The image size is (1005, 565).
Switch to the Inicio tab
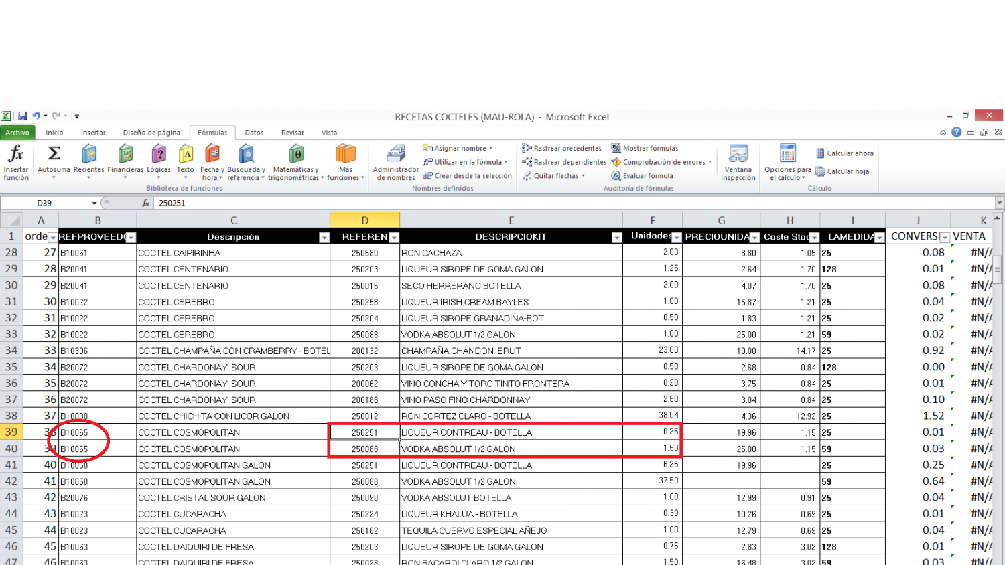click(x=54, y=133)
